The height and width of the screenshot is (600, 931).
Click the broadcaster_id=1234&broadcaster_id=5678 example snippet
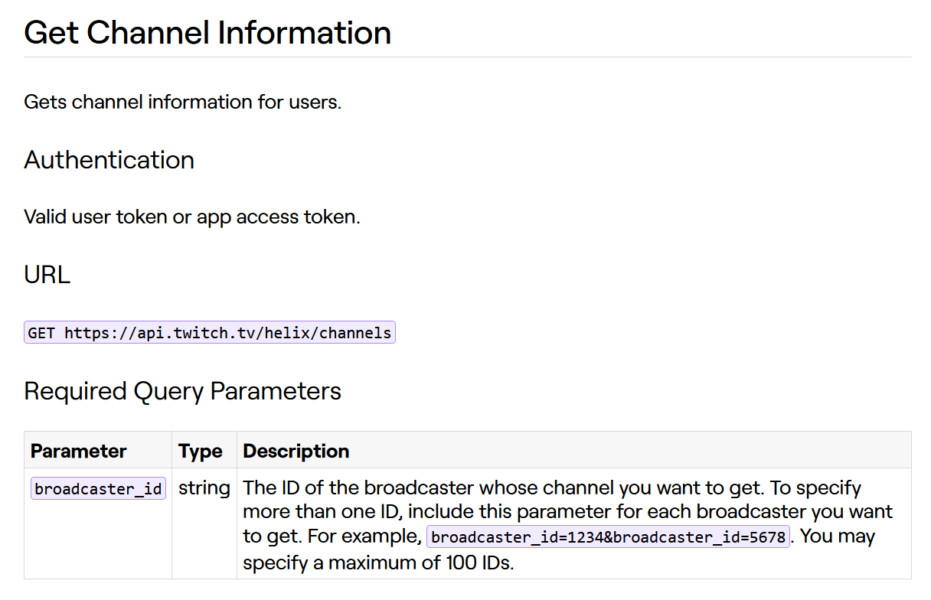(607, 536)
